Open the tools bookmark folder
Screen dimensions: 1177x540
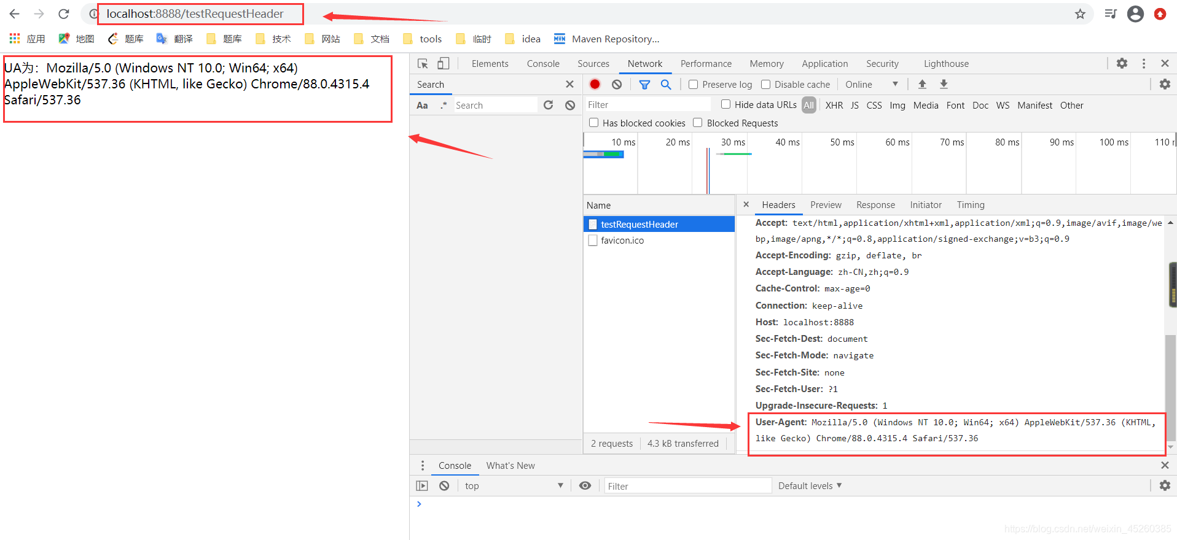[422, 39]
